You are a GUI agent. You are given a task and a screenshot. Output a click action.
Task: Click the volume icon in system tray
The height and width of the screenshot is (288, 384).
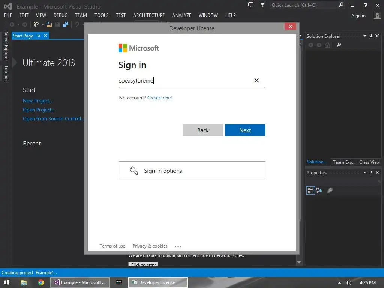coord(349,283)
